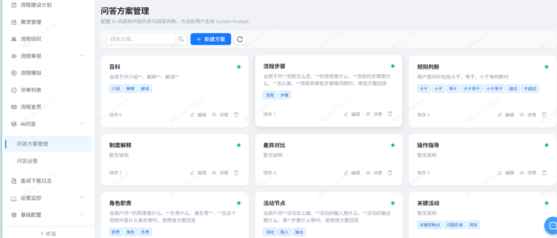This screenshot has width=557, height=238.
Task: Open 流程组织 in the sidebar
Action: [31, 39]
